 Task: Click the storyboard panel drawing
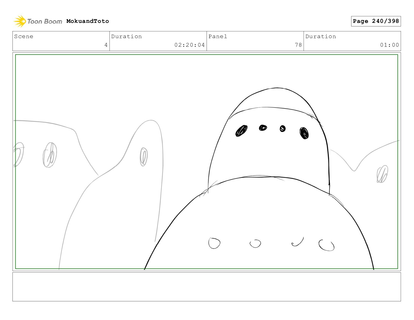(x=206, y=162)
